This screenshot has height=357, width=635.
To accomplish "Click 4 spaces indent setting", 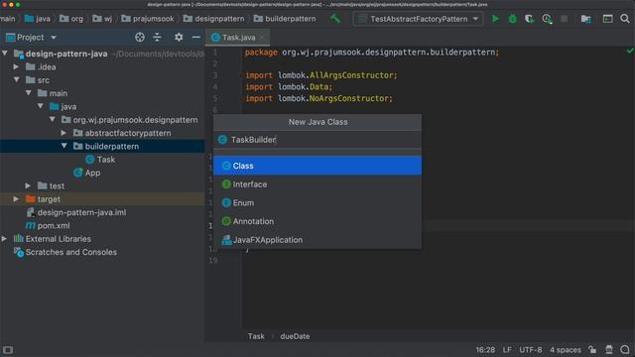I will tap(566, 350).
